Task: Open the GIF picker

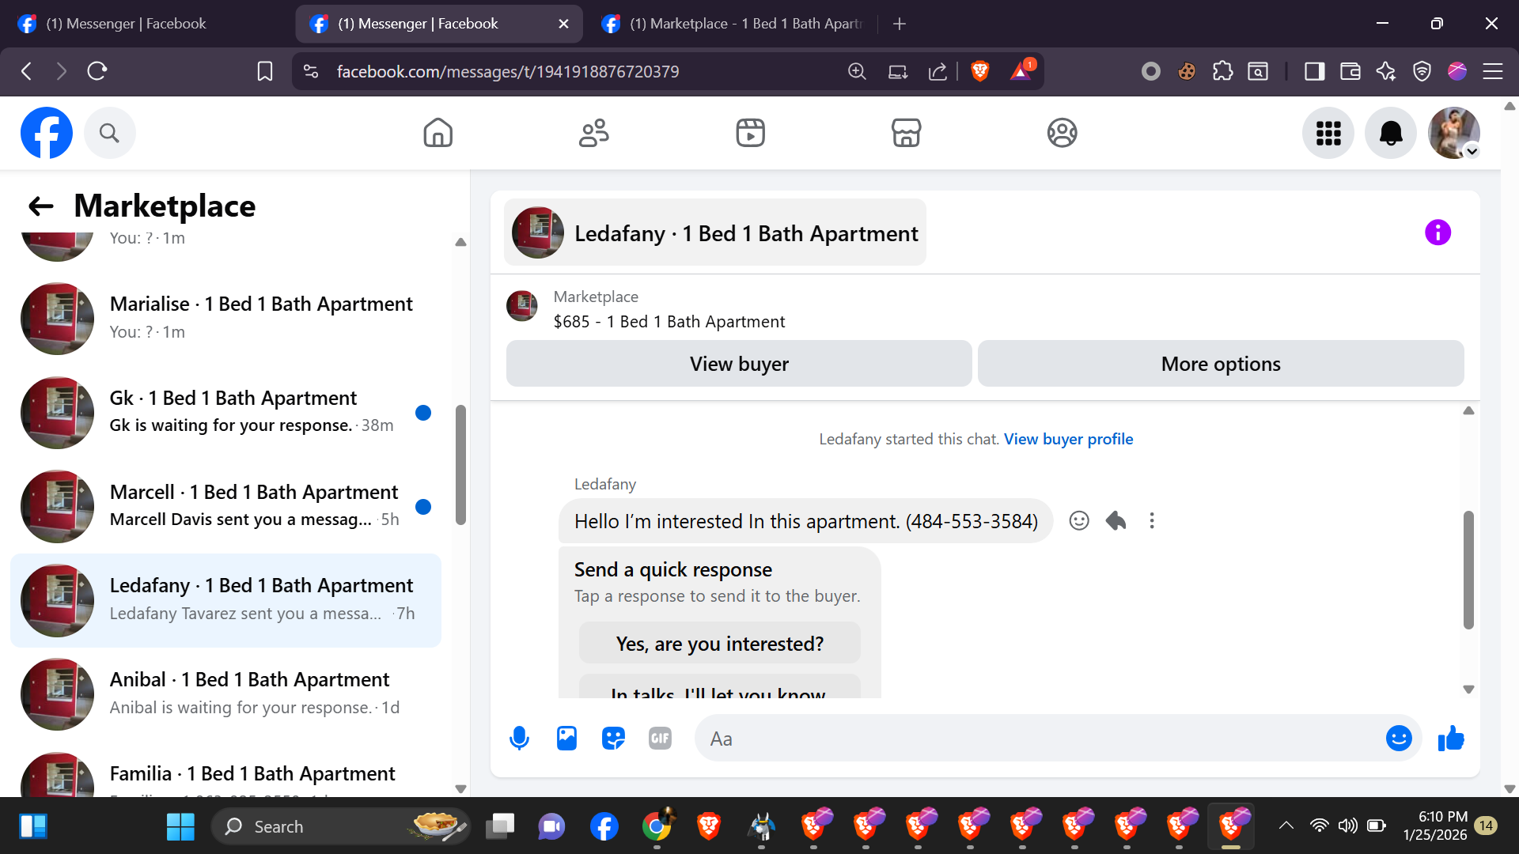Action: (x=660, y=739)
